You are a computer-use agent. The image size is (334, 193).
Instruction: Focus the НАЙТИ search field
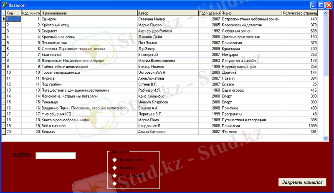[x=56, y=155]
